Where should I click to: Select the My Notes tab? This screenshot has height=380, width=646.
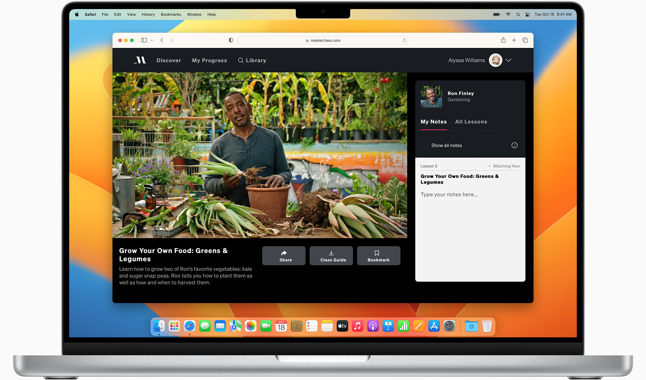[x=433, y=121]
